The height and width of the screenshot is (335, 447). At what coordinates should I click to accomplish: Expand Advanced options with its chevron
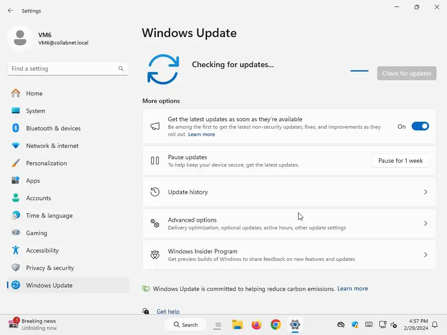coord(426,223)
